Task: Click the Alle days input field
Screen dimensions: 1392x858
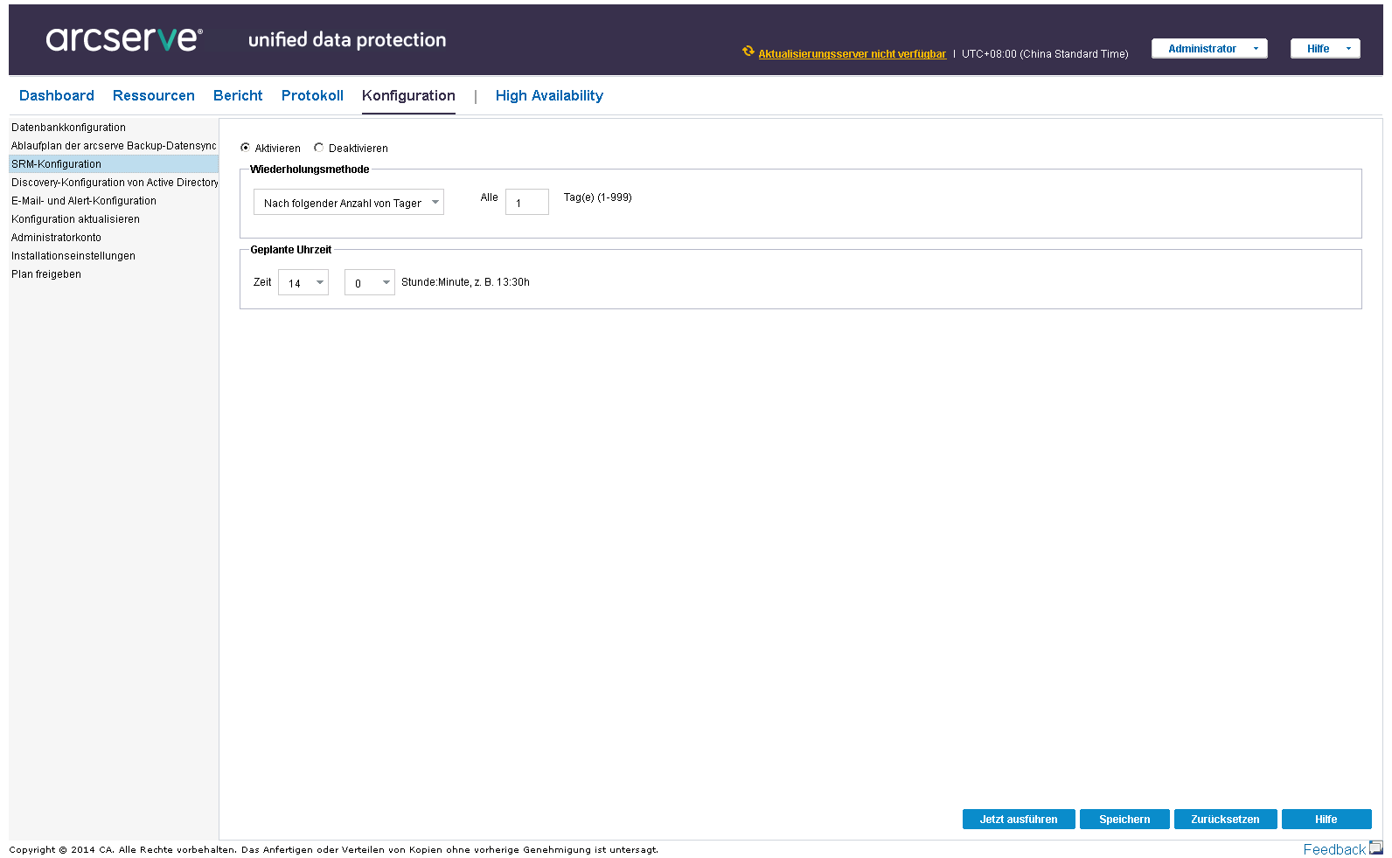Action: (527, 202)
